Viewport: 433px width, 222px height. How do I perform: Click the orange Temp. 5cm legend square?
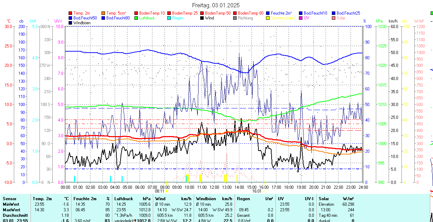tap(104, 13)
